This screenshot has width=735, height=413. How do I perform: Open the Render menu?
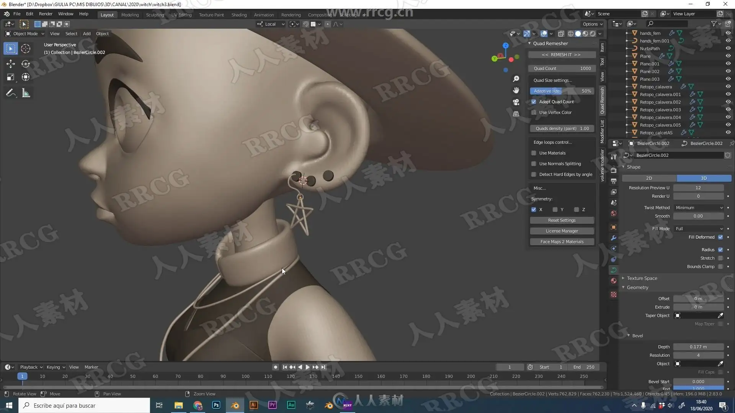click(x=46, y=14)
